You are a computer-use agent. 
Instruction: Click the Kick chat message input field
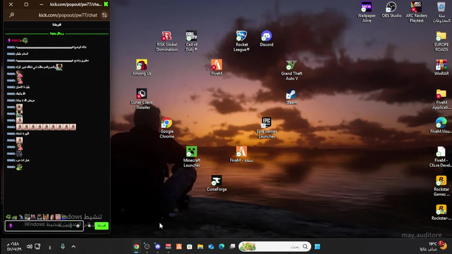(44, 225)
